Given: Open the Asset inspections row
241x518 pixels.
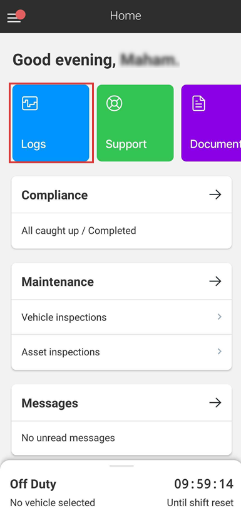Looking at the screenshot, I should coord(121,352).
